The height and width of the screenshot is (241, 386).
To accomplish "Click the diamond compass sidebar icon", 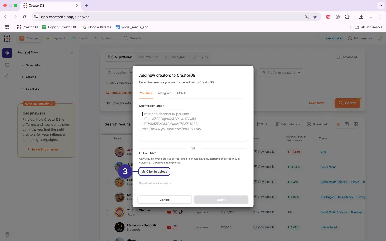I will [x=7, y=77].
